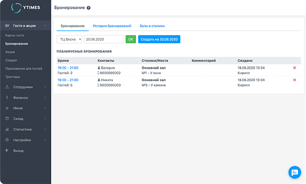Click the Статистика chart icon
This screenshot has width=306, height=184.
[7, 130]
